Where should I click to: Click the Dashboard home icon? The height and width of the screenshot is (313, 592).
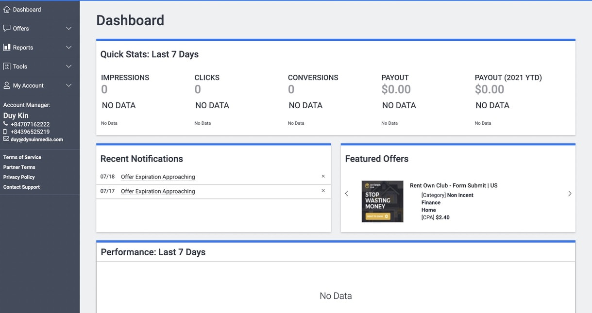coord(7,9)
